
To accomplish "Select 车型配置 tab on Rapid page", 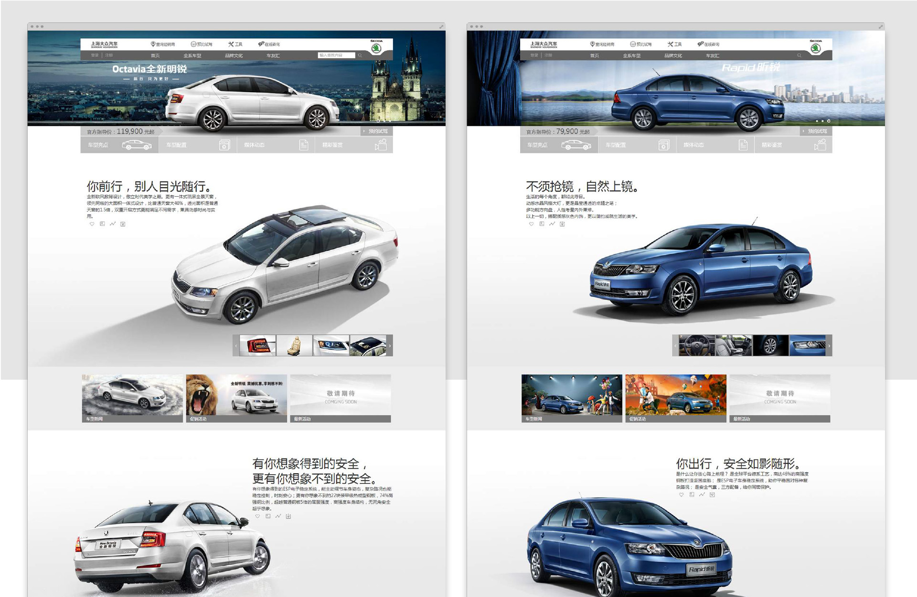I will 637,145.
